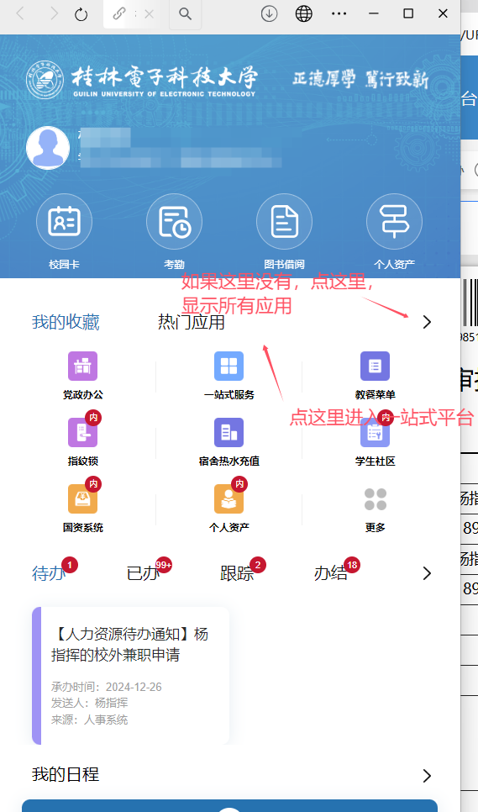Click the globe icon in the browser bar
The image size is (478, 812).
tap(303, 14)
